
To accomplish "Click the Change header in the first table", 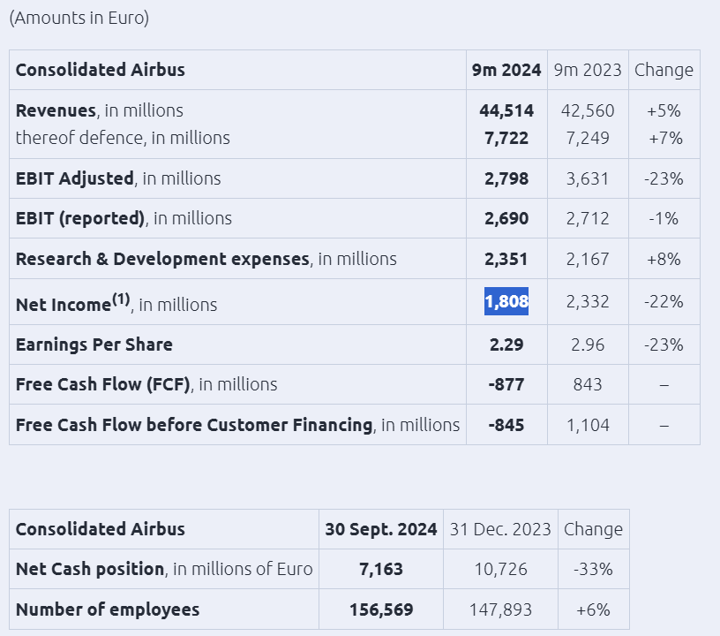I will click(664, 70).
